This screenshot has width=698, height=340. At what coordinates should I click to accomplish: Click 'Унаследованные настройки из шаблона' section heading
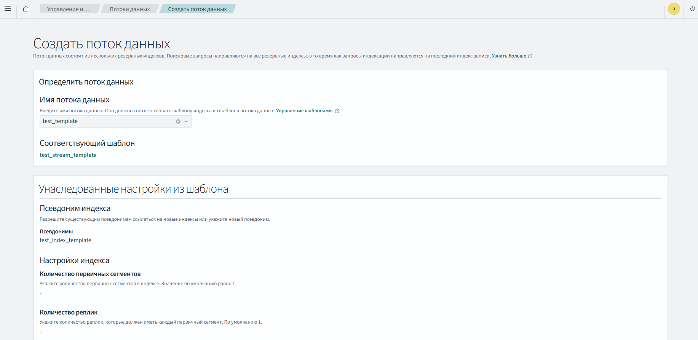pyautogui.click(x=133, y=189)
